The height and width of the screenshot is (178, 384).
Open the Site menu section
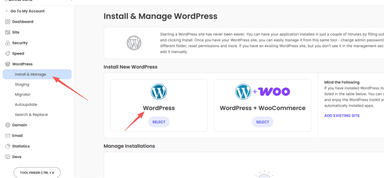point(16,32)
